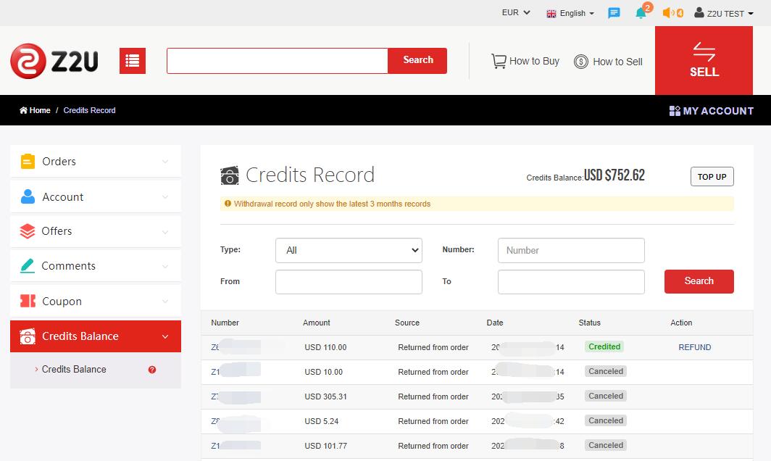
Task: Click the red list icon beside the Z2U logo
Action: [x=132, y=61]
